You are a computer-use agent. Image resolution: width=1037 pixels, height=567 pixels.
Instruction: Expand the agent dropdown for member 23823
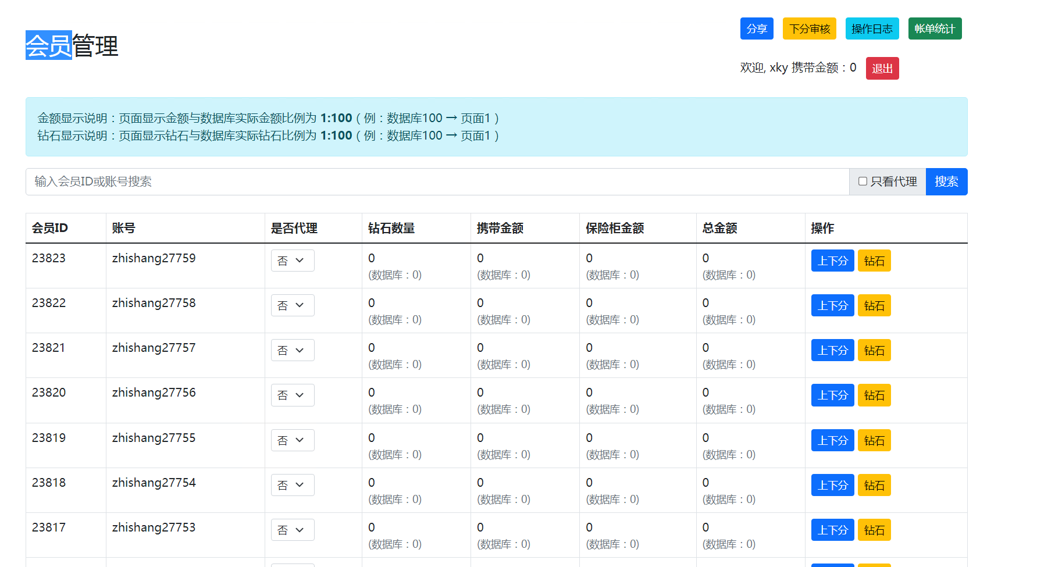click(293, 261)
